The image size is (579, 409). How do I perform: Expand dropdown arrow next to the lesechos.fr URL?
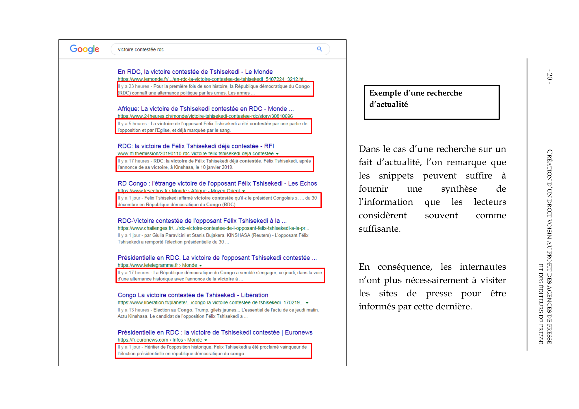tap(244, 191)
